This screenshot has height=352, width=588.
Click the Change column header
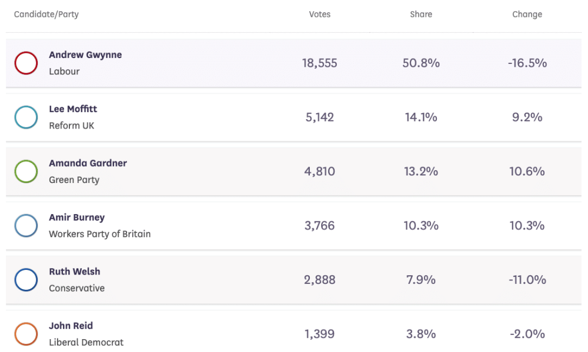click(x=527, y=14)
